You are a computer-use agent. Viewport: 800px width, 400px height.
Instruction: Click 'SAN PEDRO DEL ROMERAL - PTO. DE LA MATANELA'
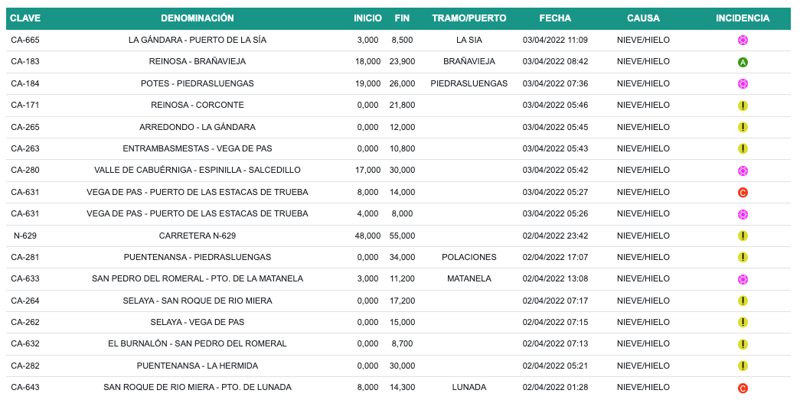198,278
